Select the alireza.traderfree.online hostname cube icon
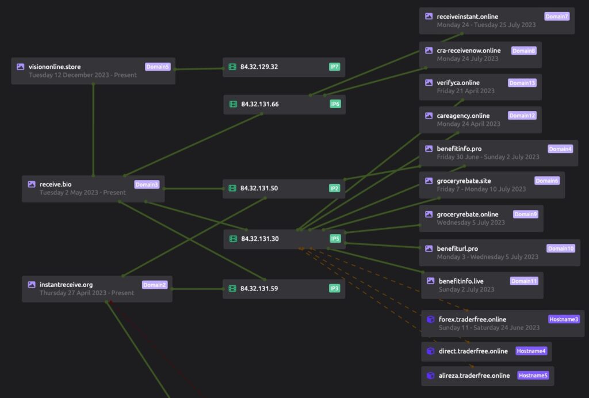589x398 pixels. click(x=430, y=376)
